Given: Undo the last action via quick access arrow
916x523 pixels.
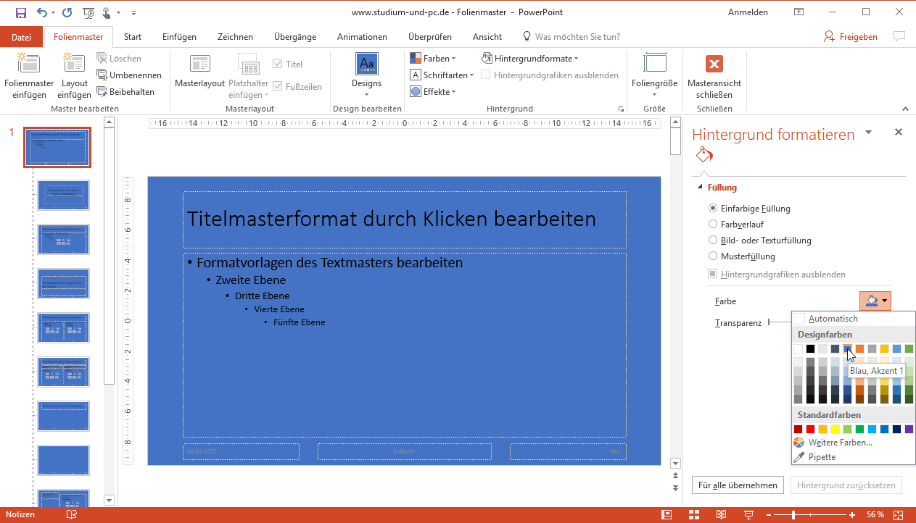Looking at the screenshot, I should (x=42, y=12).
